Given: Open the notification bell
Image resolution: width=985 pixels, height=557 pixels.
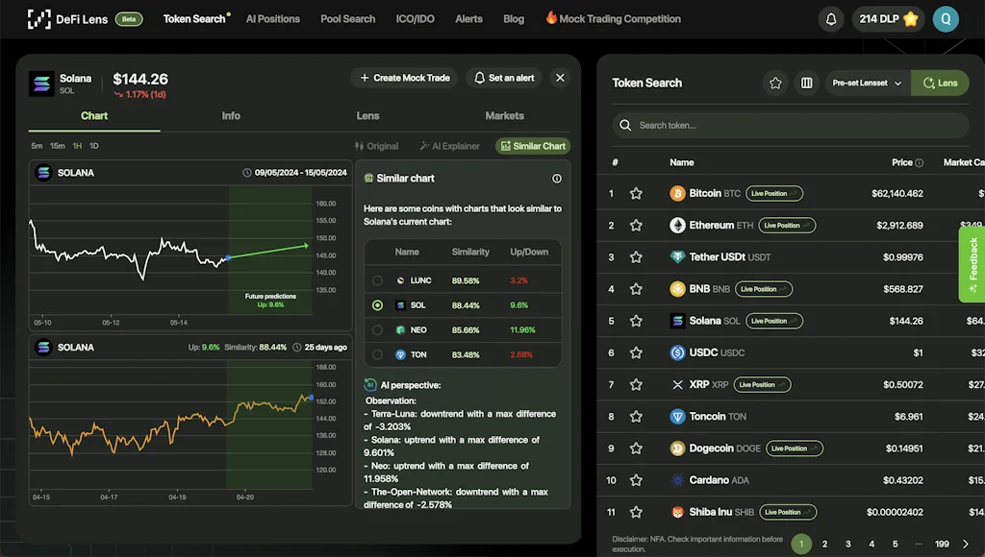Looking at the screenshot, I should tap(830, 18).
